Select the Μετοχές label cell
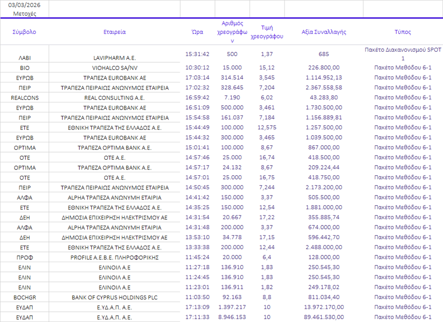The width and height of the screenshot is (443, 322). click(x=25, y=14)
